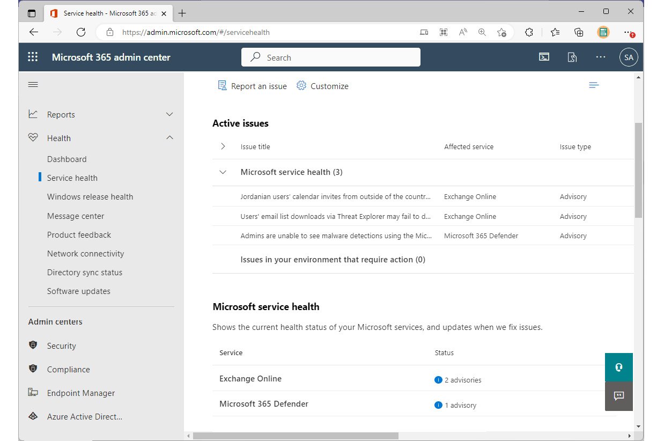This screenshot has width=664, height=441.
Task: Open the view options lines icon
Action: click(594, 85)
